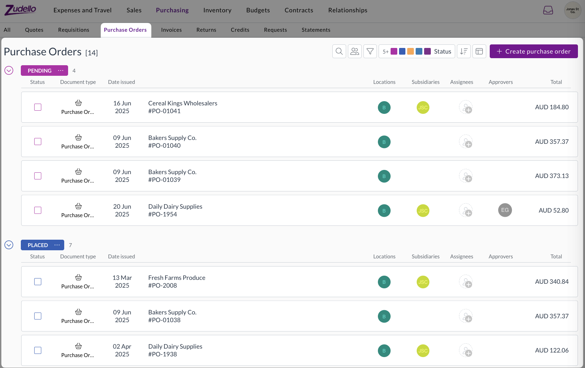Click basket document icon on PO-01041

click(78, 103)
